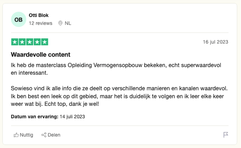
Task: Click the second green rating star
Action: coord(22,42)
